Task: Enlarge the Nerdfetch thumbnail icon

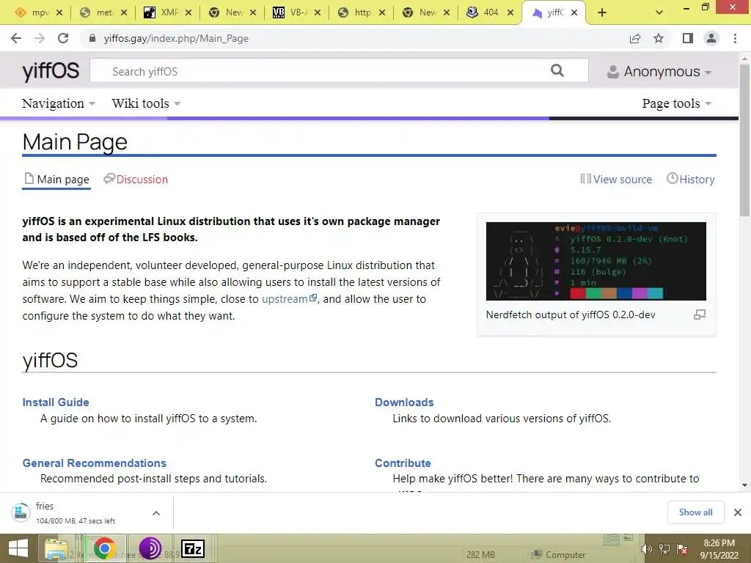Action: pyautogui.click(x=700, y=314)
